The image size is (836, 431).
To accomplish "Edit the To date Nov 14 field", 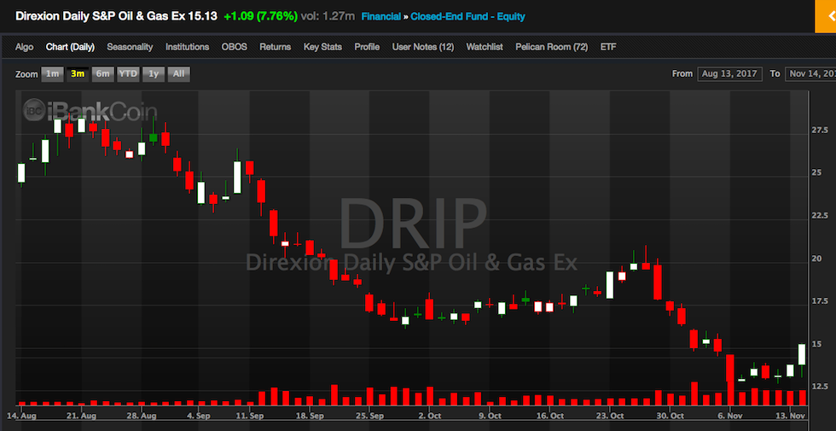I will pos(810,74).
